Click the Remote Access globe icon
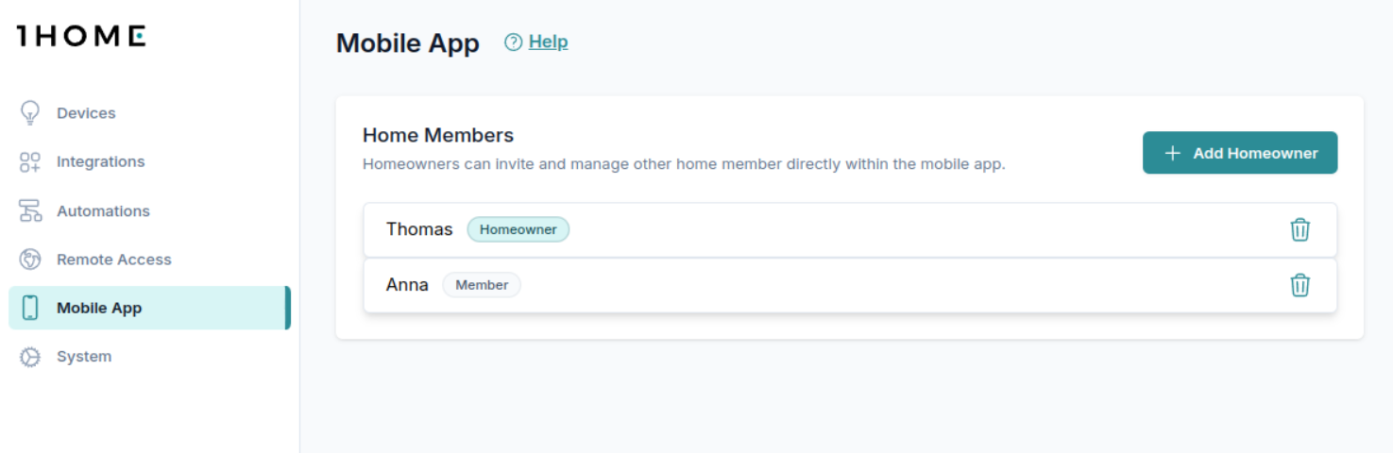1393x453 pixels. coord(30,260)
